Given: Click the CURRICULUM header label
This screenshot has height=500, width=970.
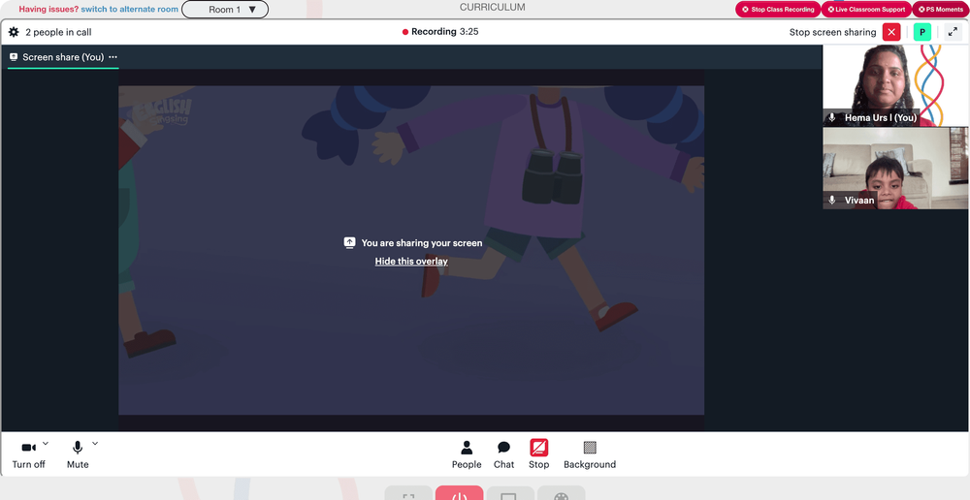Looking at the screenshot, I should 493,8.
